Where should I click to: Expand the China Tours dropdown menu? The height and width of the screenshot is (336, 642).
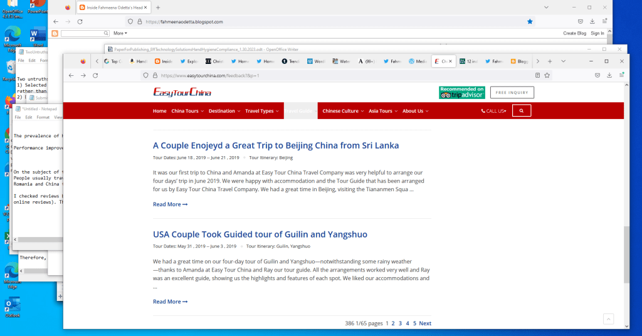tap(187, 111)
